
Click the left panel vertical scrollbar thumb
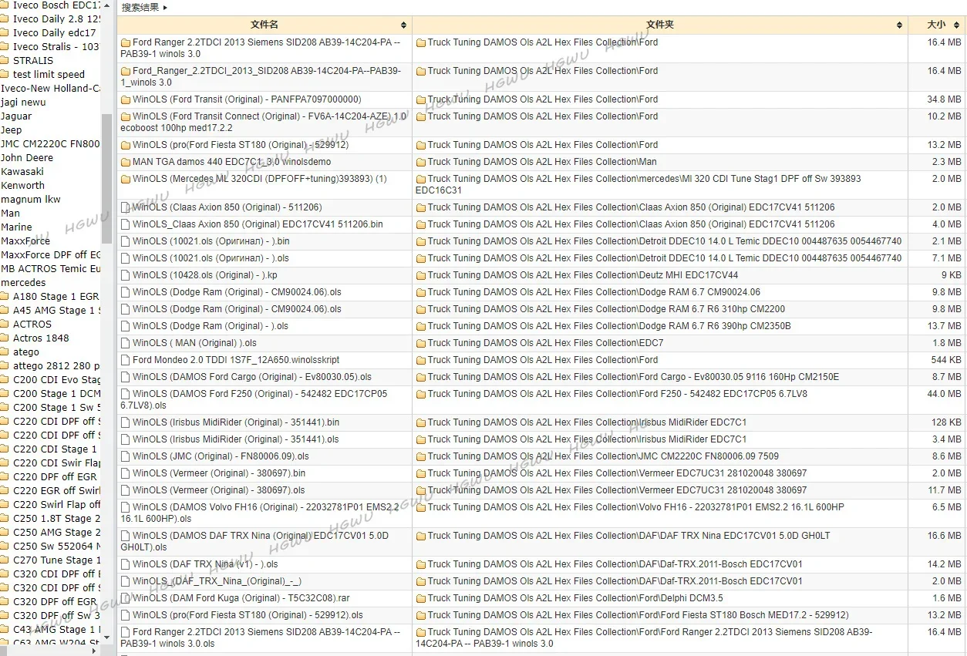click(x=106, y=179)
